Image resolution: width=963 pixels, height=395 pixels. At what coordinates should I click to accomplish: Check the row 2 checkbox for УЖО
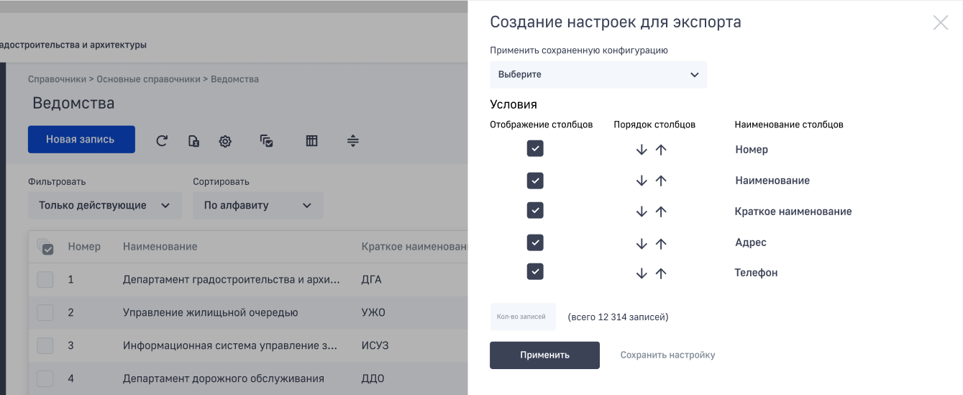[45, 313]
